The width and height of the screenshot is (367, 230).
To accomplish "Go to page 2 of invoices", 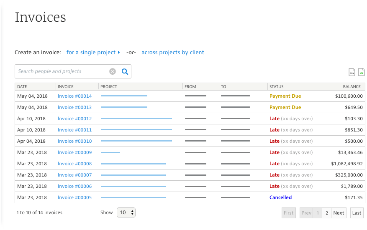I will click(327, 213).
